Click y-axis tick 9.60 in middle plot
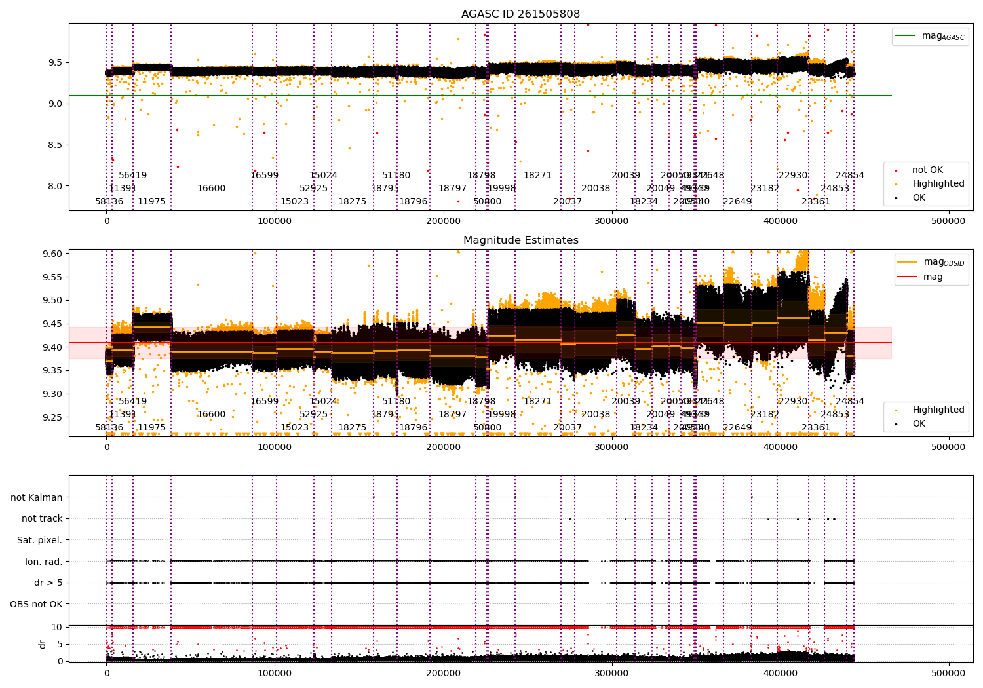 (53, 254)
